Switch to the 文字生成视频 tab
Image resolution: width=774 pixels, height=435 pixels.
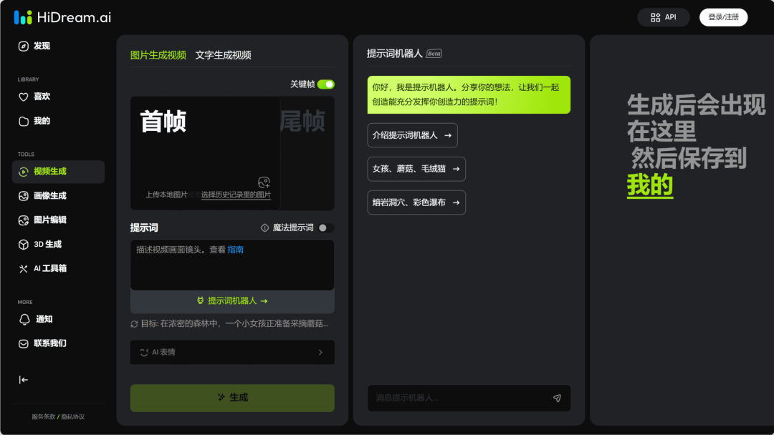[x=223, y=55]
